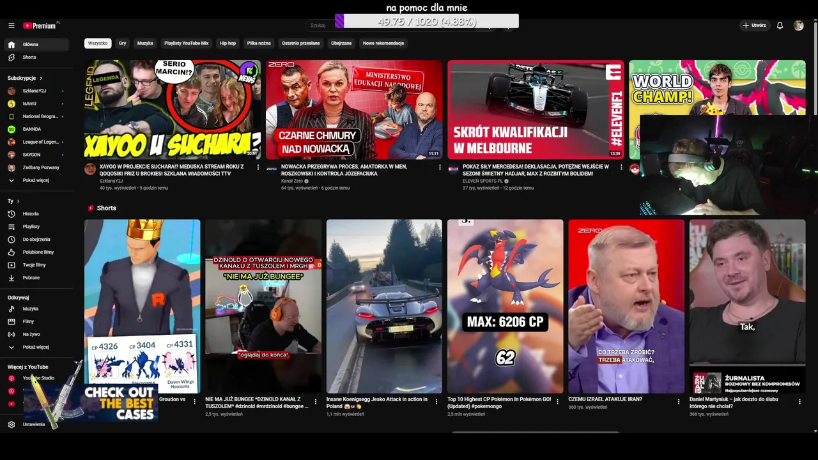Open Pobrane downloads in the sidebar
Screen dimensions: 818x460
click(x=37, y=278)
